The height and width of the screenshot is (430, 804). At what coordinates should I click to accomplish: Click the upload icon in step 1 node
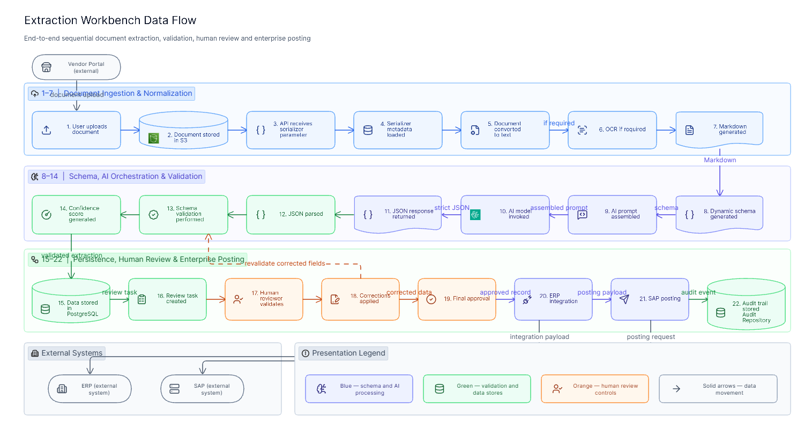coord(47,130)
